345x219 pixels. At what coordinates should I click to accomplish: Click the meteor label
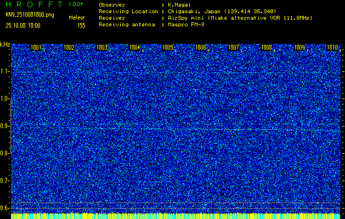tap(77, 18)
